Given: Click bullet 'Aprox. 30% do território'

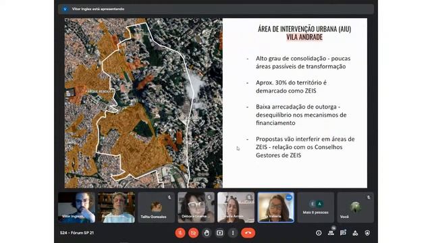Looking at the screenshot, I should 291,86.
